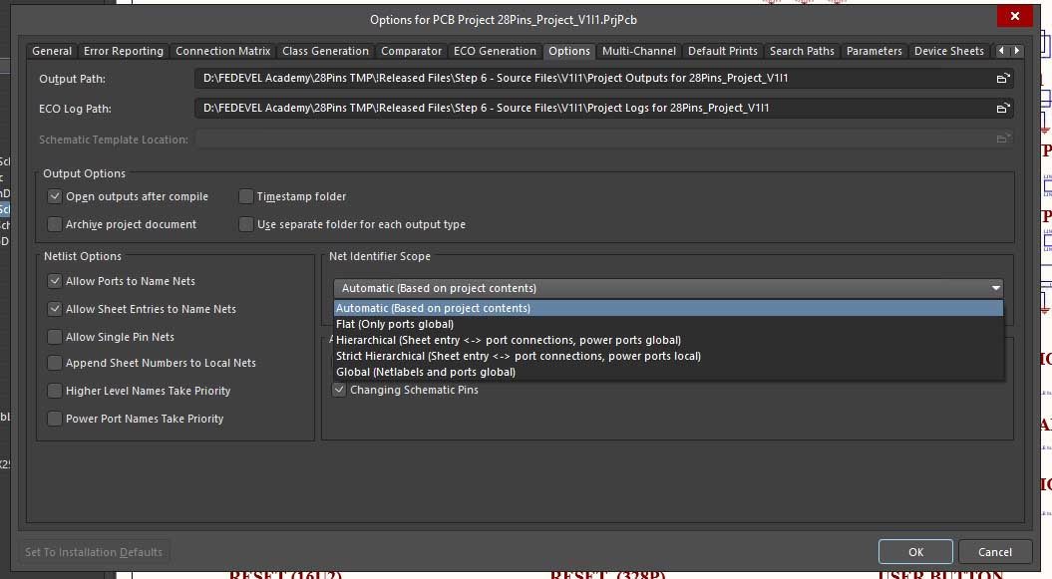
Task: Disable Open outputs after compile
Action: pos(55,197)
